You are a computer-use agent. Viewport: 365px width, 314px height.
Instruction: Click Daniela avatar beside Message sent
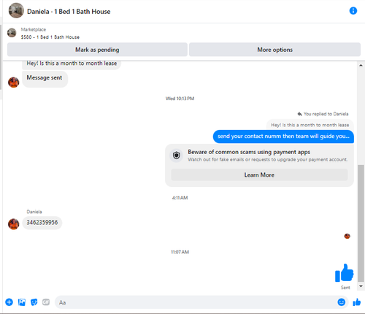pyautogui.click(x=14, y=83)
